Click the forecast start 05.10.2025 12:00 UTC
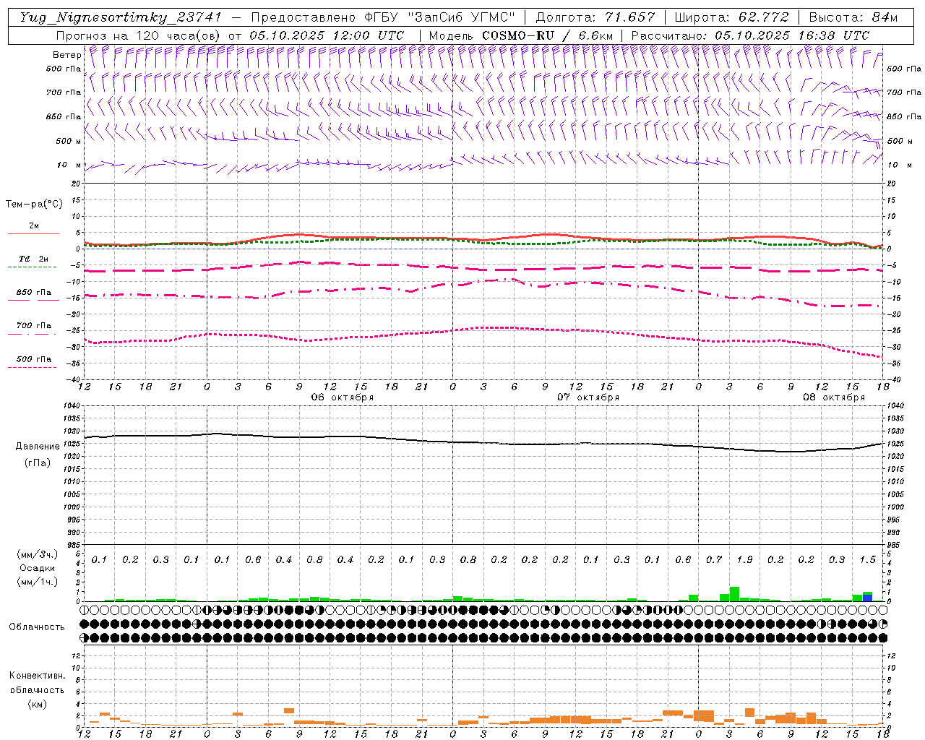925x740 pixels. click(327, 35)
